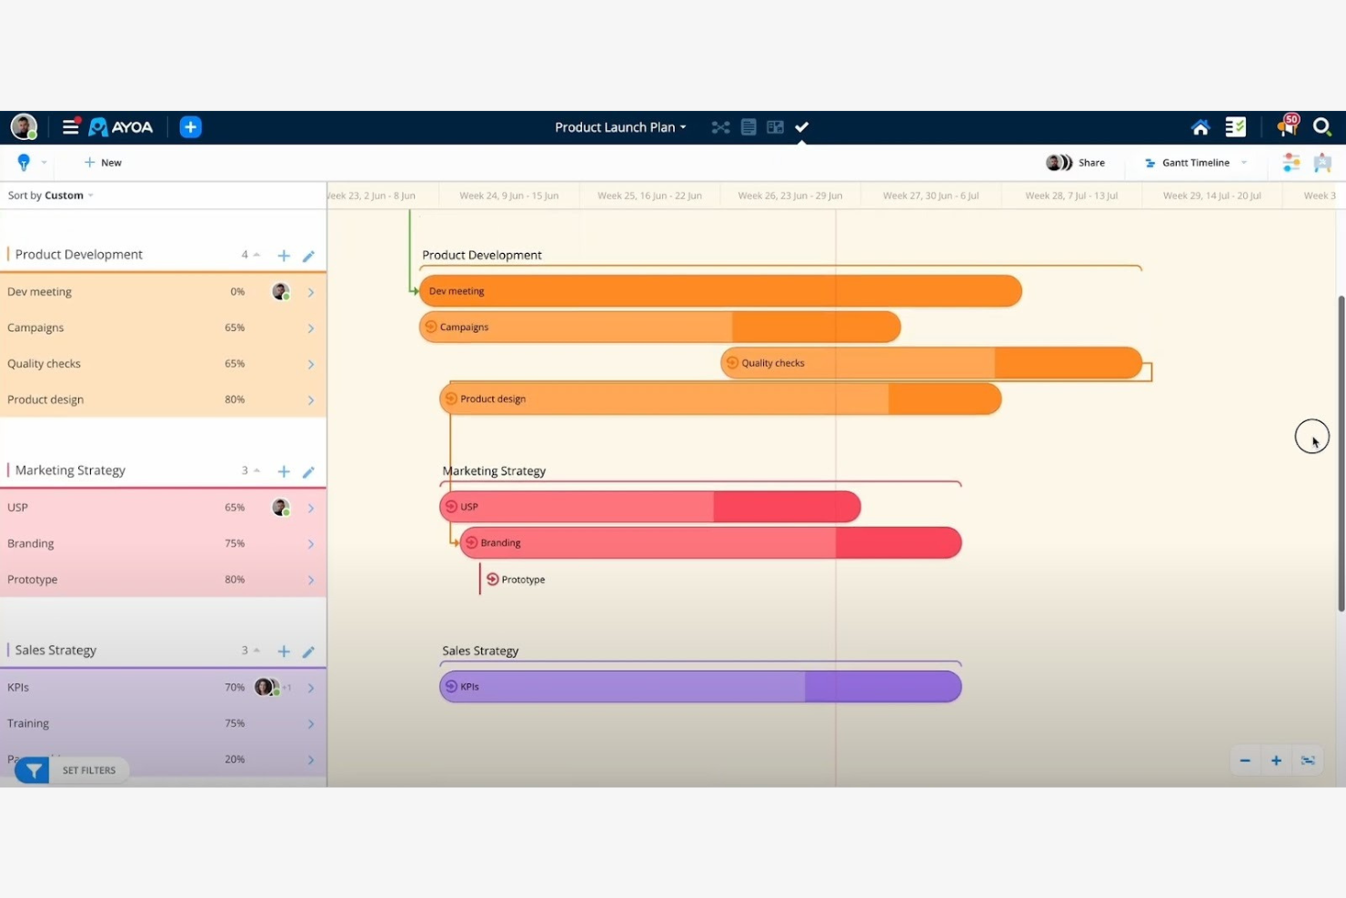
Task: Open the Gantt Timeline view dropdown
Action: click(x=1194, y=162)
